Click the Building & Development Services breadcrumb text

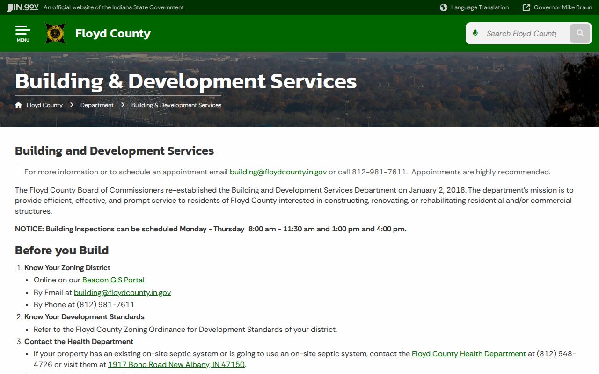tap(176, 105)
